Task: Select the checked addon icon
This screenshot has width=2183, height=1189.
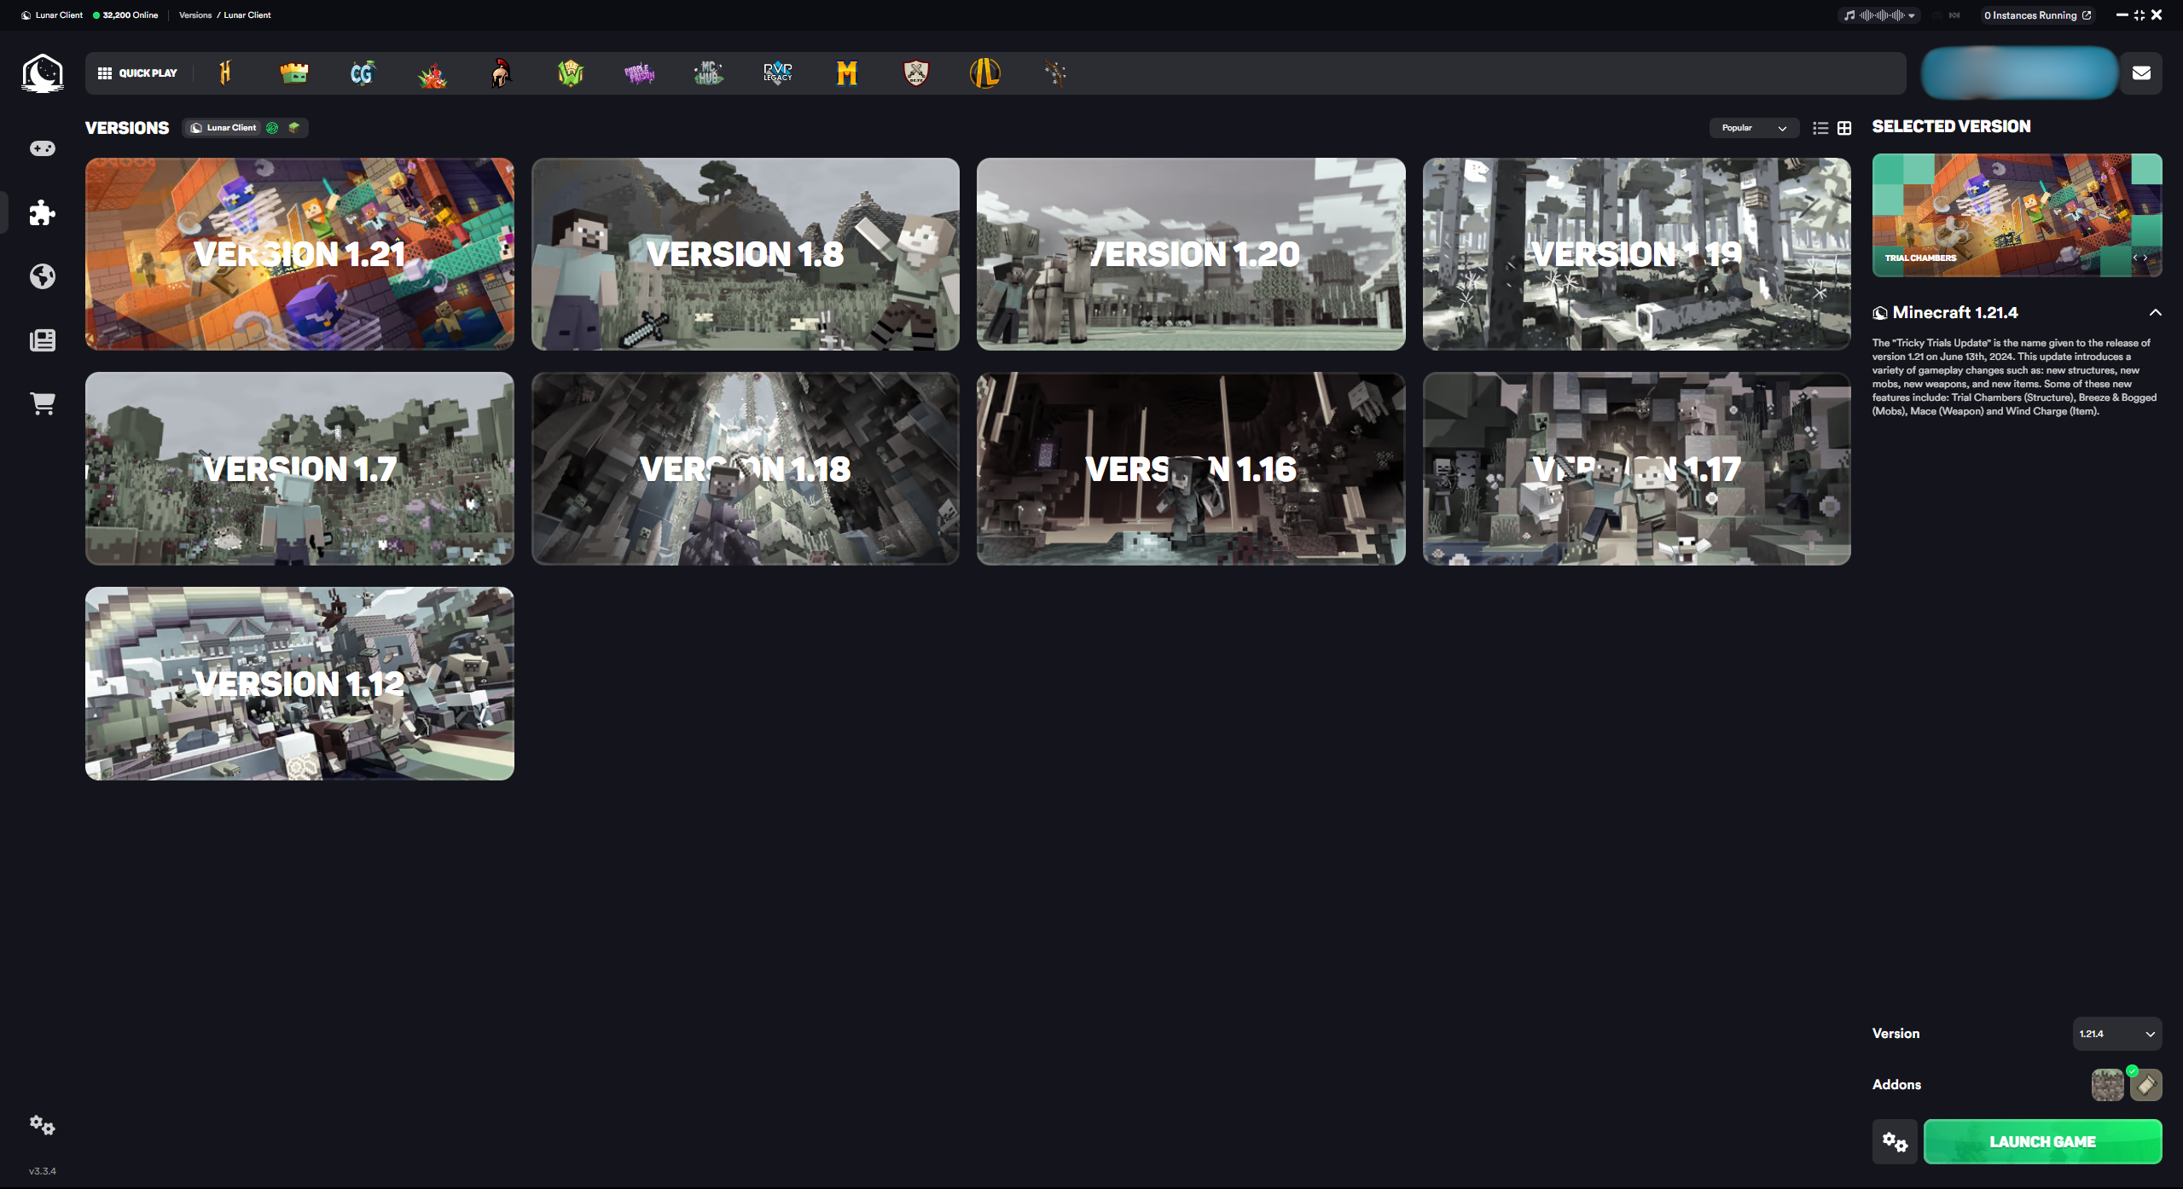Action: tap(2146, 1085)
